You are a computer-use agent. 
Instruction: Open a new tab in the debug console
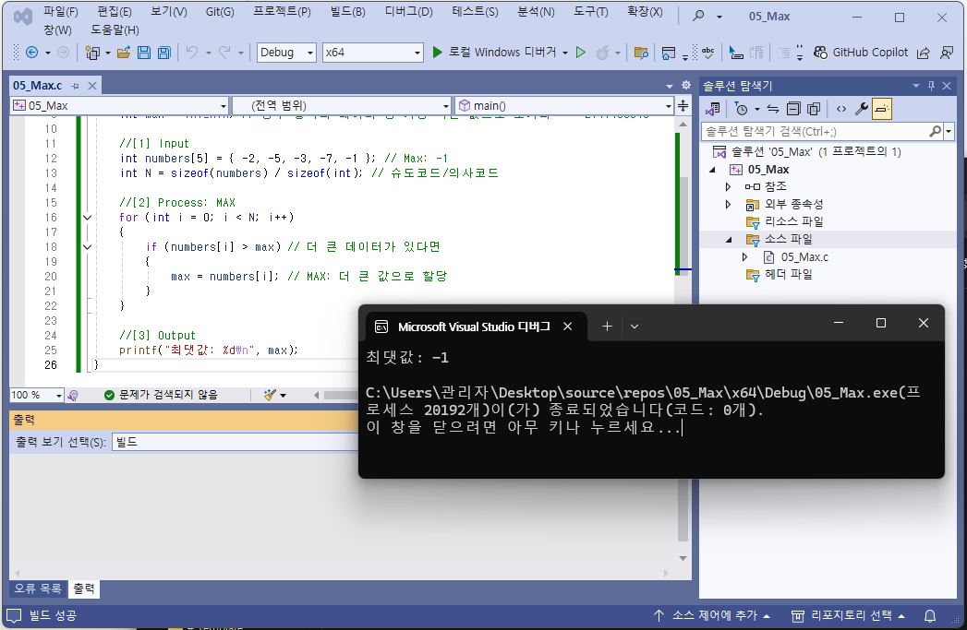[607, 327]
